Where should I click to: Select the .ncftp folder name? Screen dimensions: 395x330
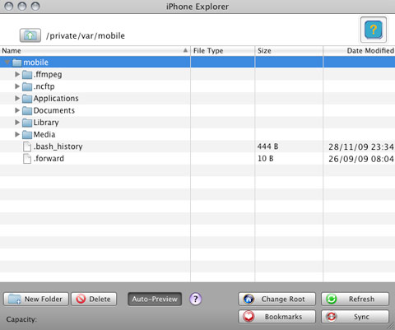tap(44, 86)
